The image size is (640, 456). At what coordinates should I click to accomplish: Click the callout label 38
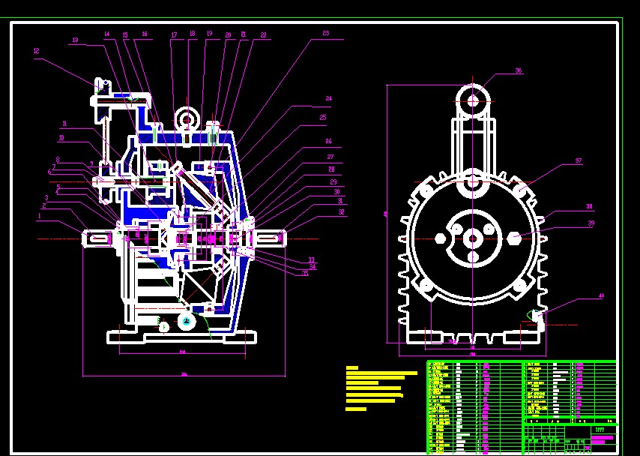tap(589, 207)
